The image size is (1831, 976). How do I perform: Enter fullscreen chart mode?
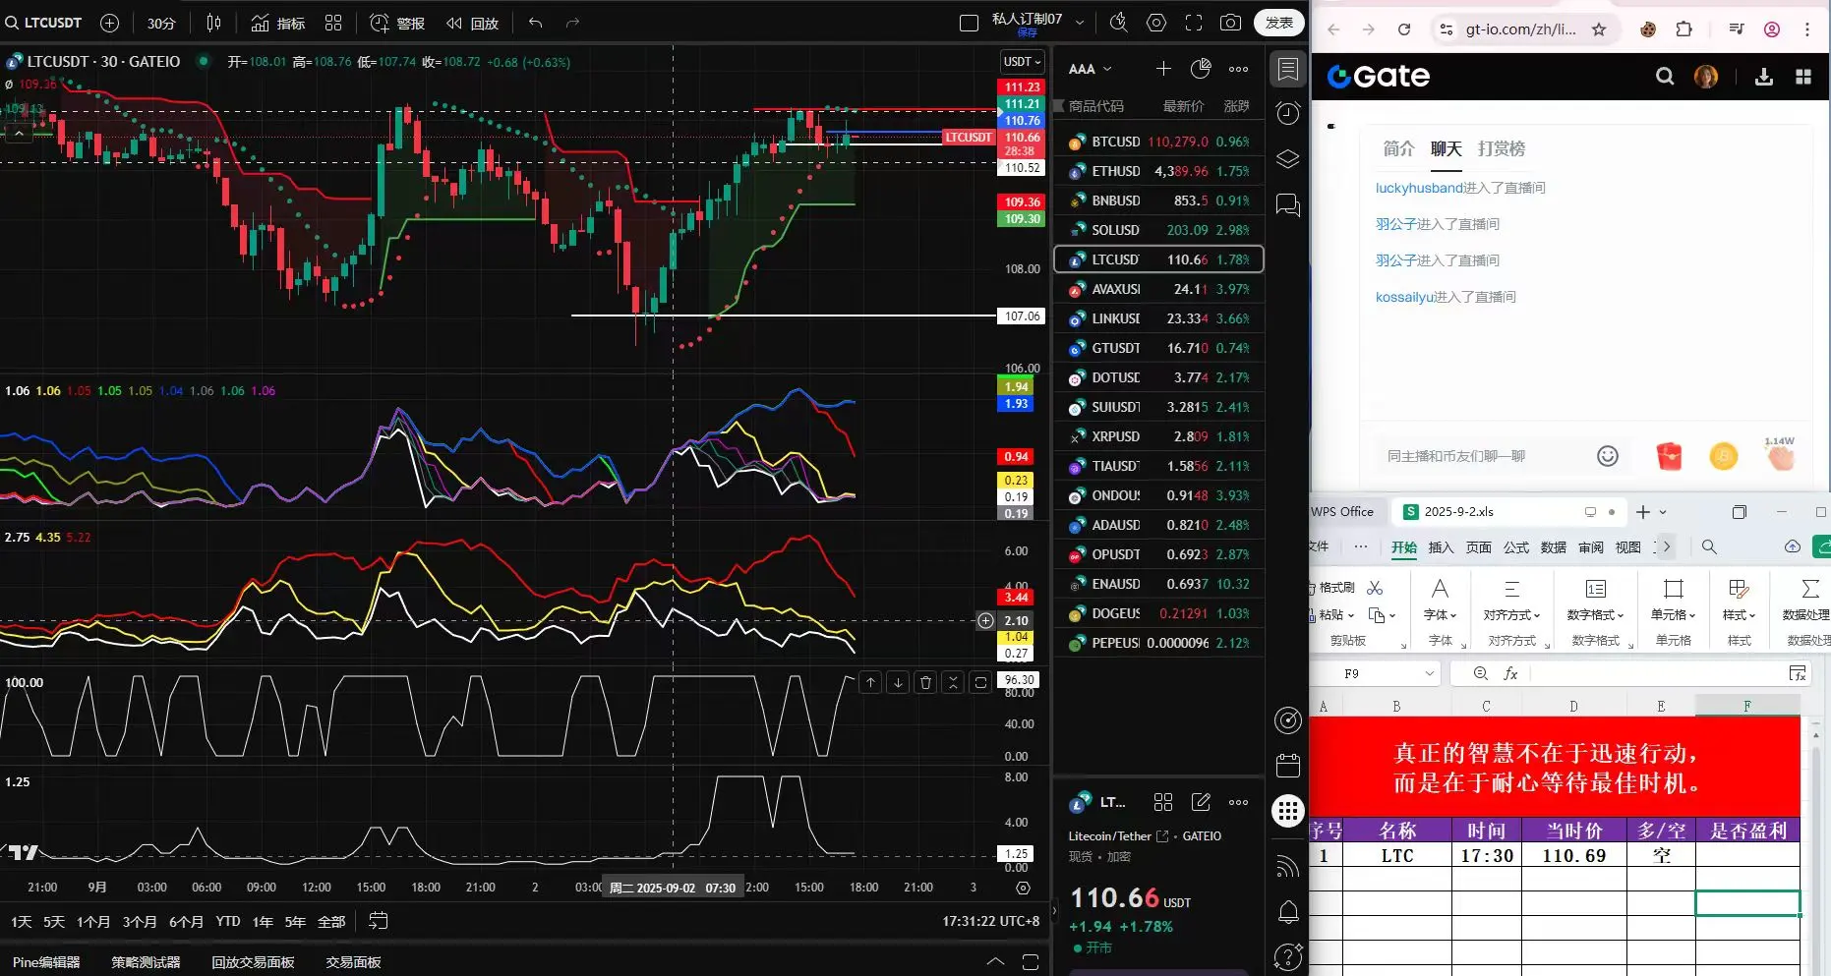[x=1194, y=23]
